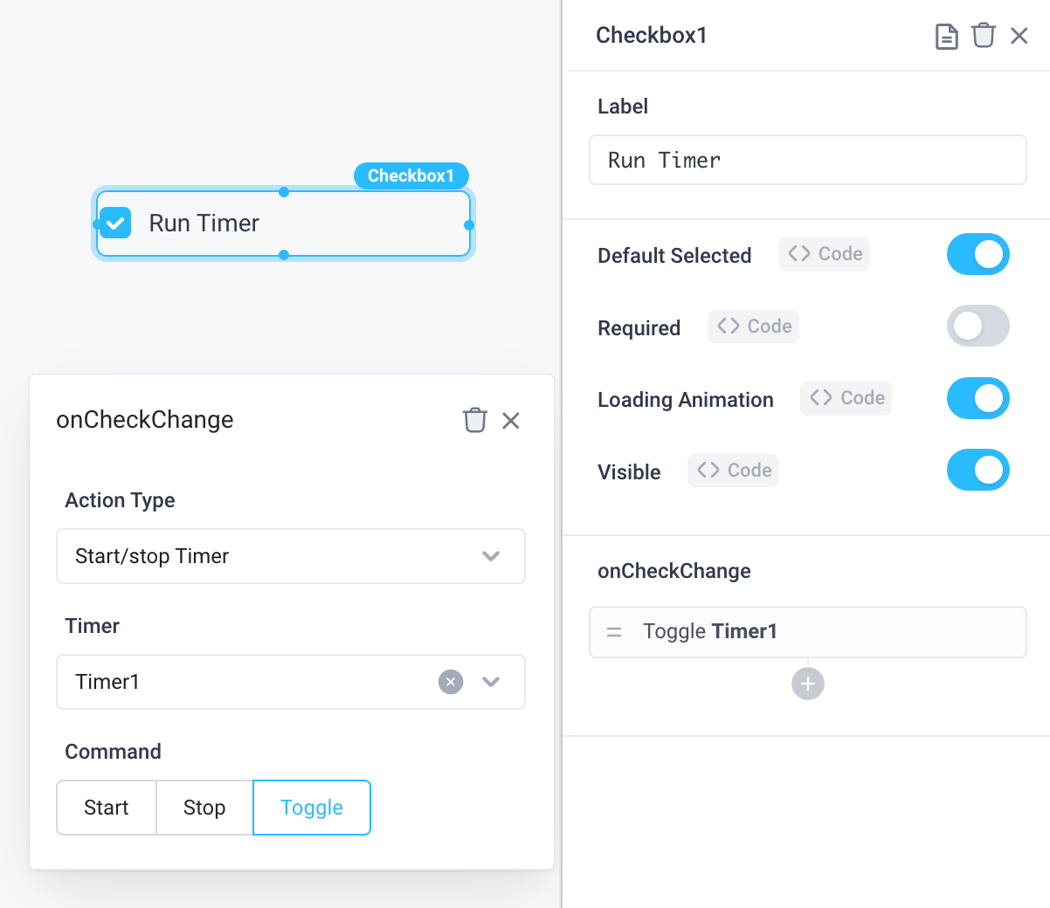Expand the Timer dropdown

[491, 682]
